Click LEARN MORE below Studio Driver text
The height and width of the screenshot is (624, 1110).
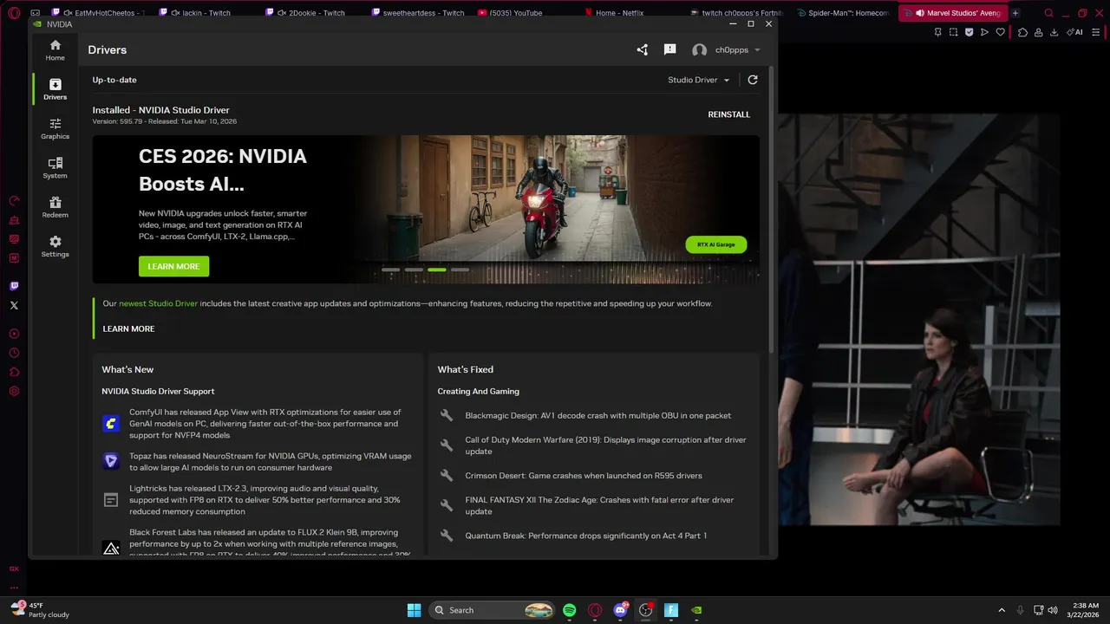(128, 328)
